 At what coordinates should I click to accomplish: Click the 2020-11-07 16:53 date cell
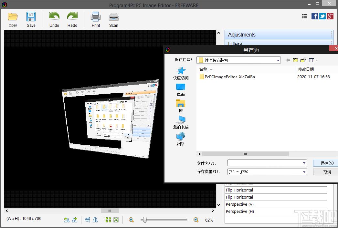click(313, 77)
